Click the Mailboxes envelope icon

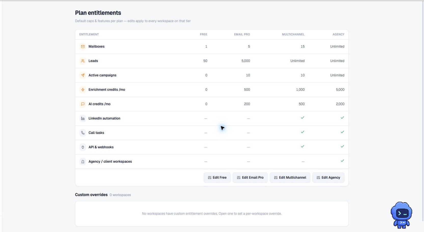point(83,47)
